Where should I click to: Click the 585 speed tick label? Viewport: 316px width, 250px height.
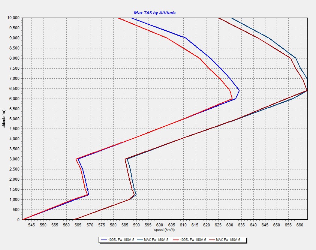click(125, 225)
